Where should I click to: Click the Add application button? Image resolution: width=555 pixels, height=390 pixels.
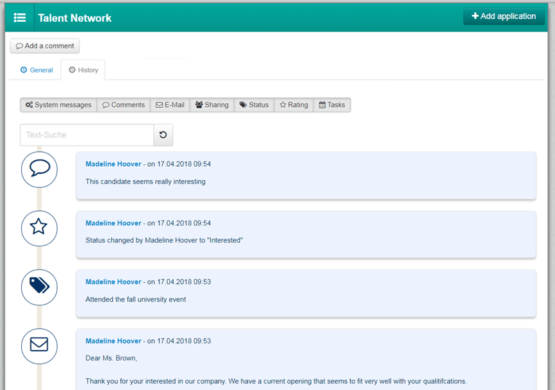point(504,17)
